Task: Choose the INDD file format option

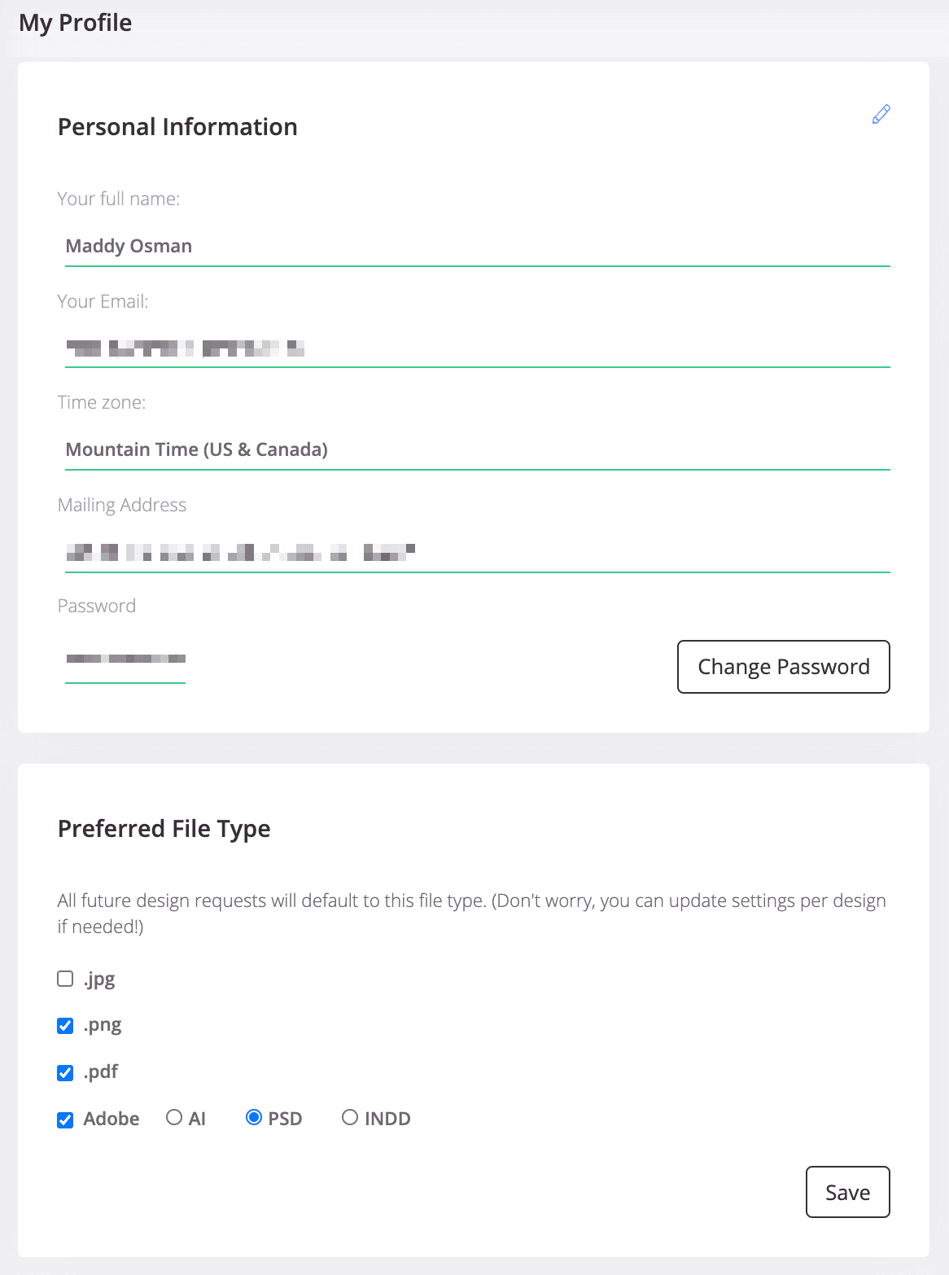Action: coord(350,1117)
